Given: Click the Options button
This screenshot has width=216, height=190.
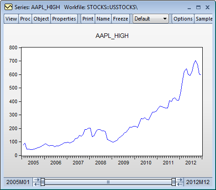Looking at the screenshot, I should pyautogui.click(x=183, y=19).
